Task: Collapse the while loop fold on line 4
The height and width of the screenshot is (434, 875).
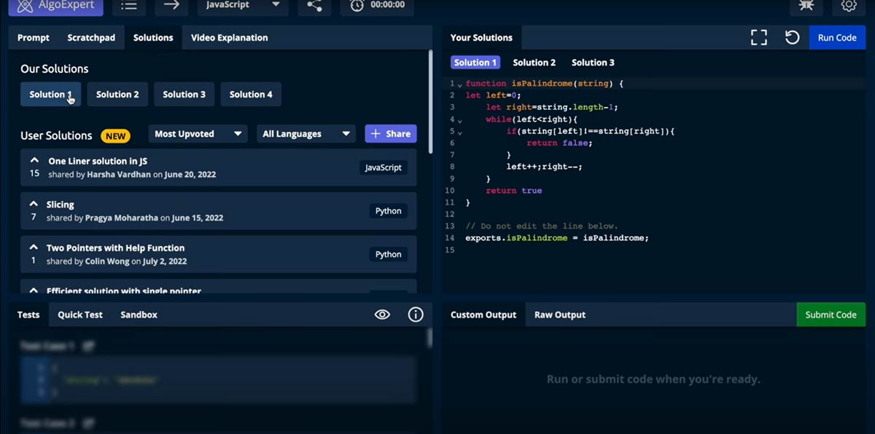Action: click(459, 120)
